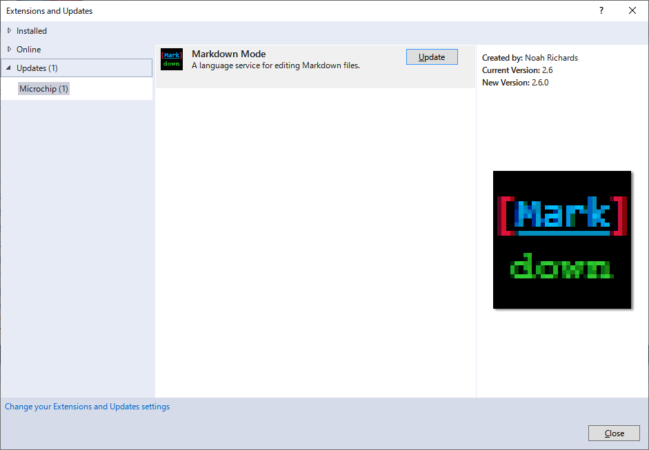Screen dimensions: 649x450
Task: Expand the Online category arrow
Action: click(x=9, y=49)
